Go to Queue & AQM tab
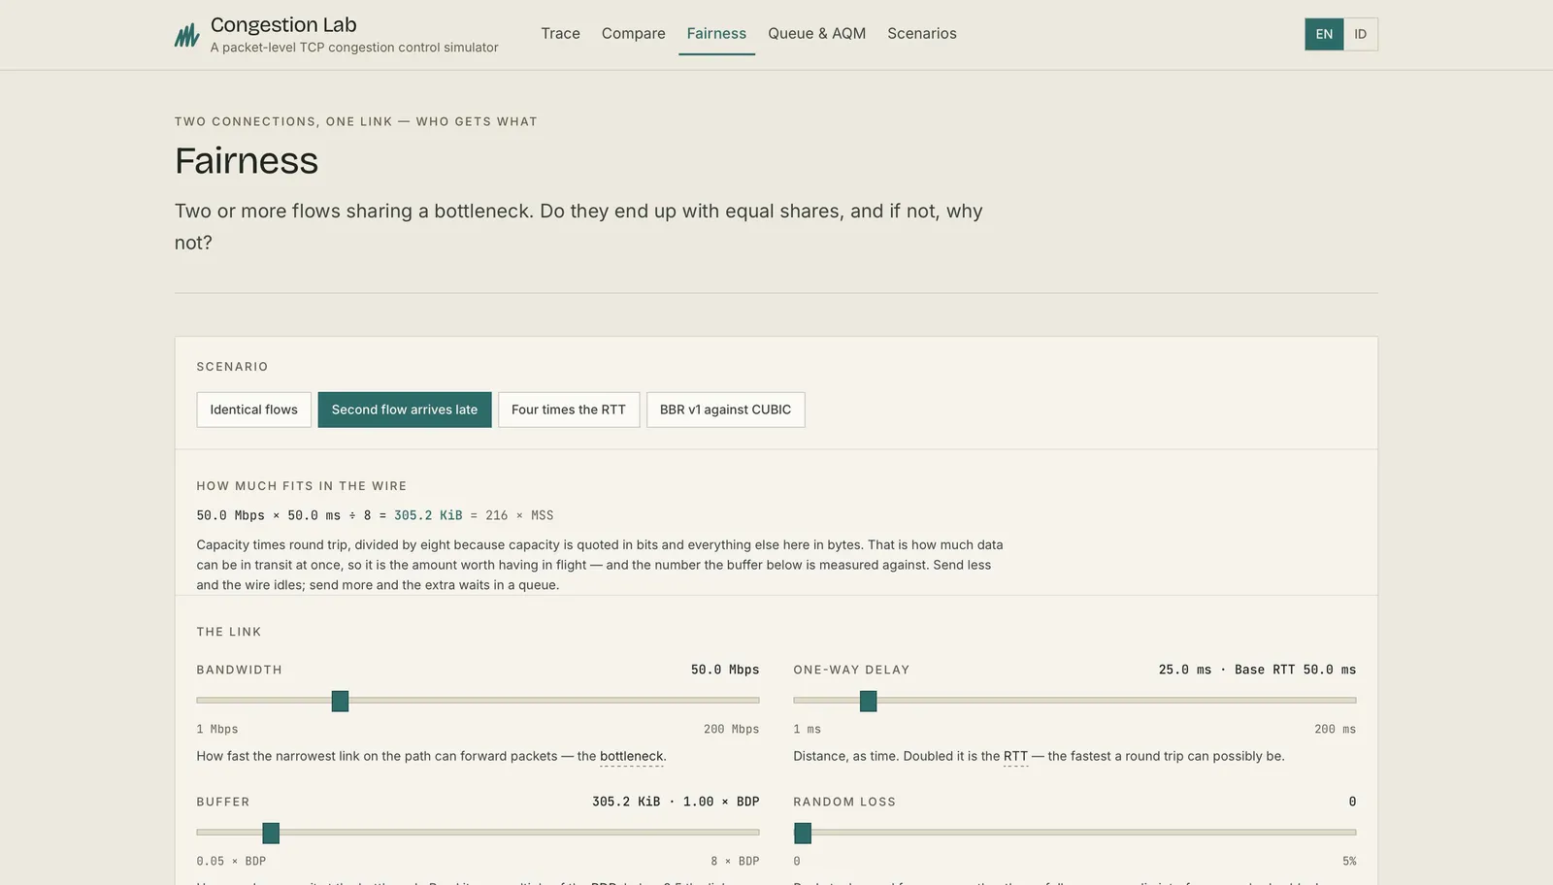 (816, 34)
